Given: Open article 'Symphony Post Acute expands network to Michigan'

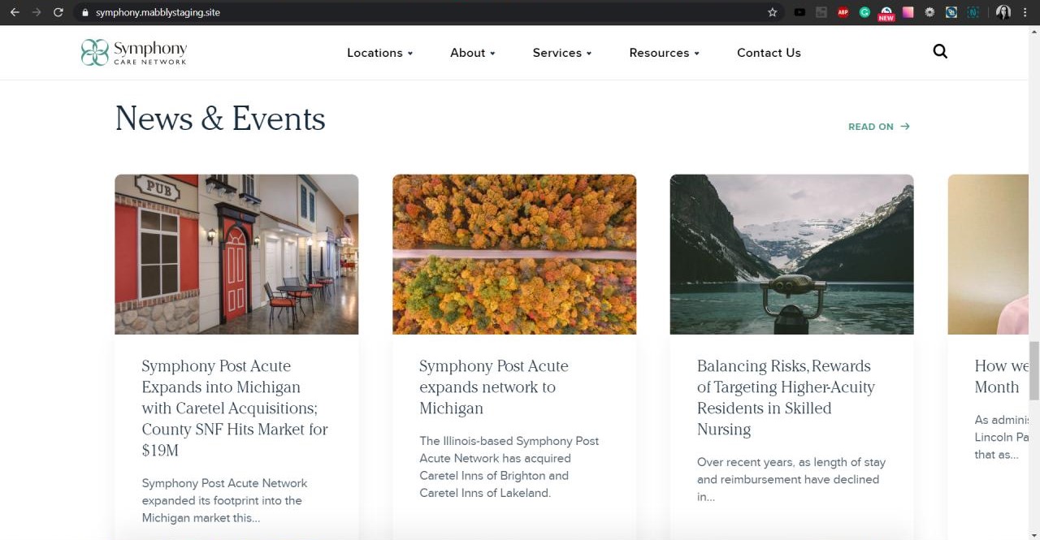Looking at the screenshot, I should (x=493, y=387).
